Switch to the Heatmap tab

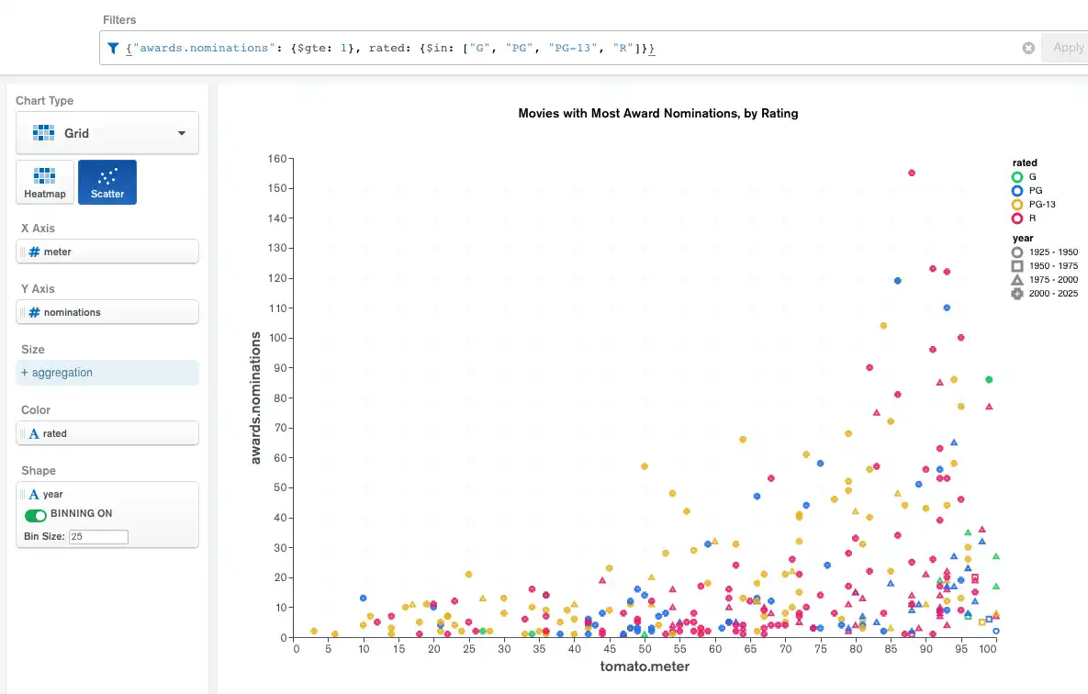(44, 181)
